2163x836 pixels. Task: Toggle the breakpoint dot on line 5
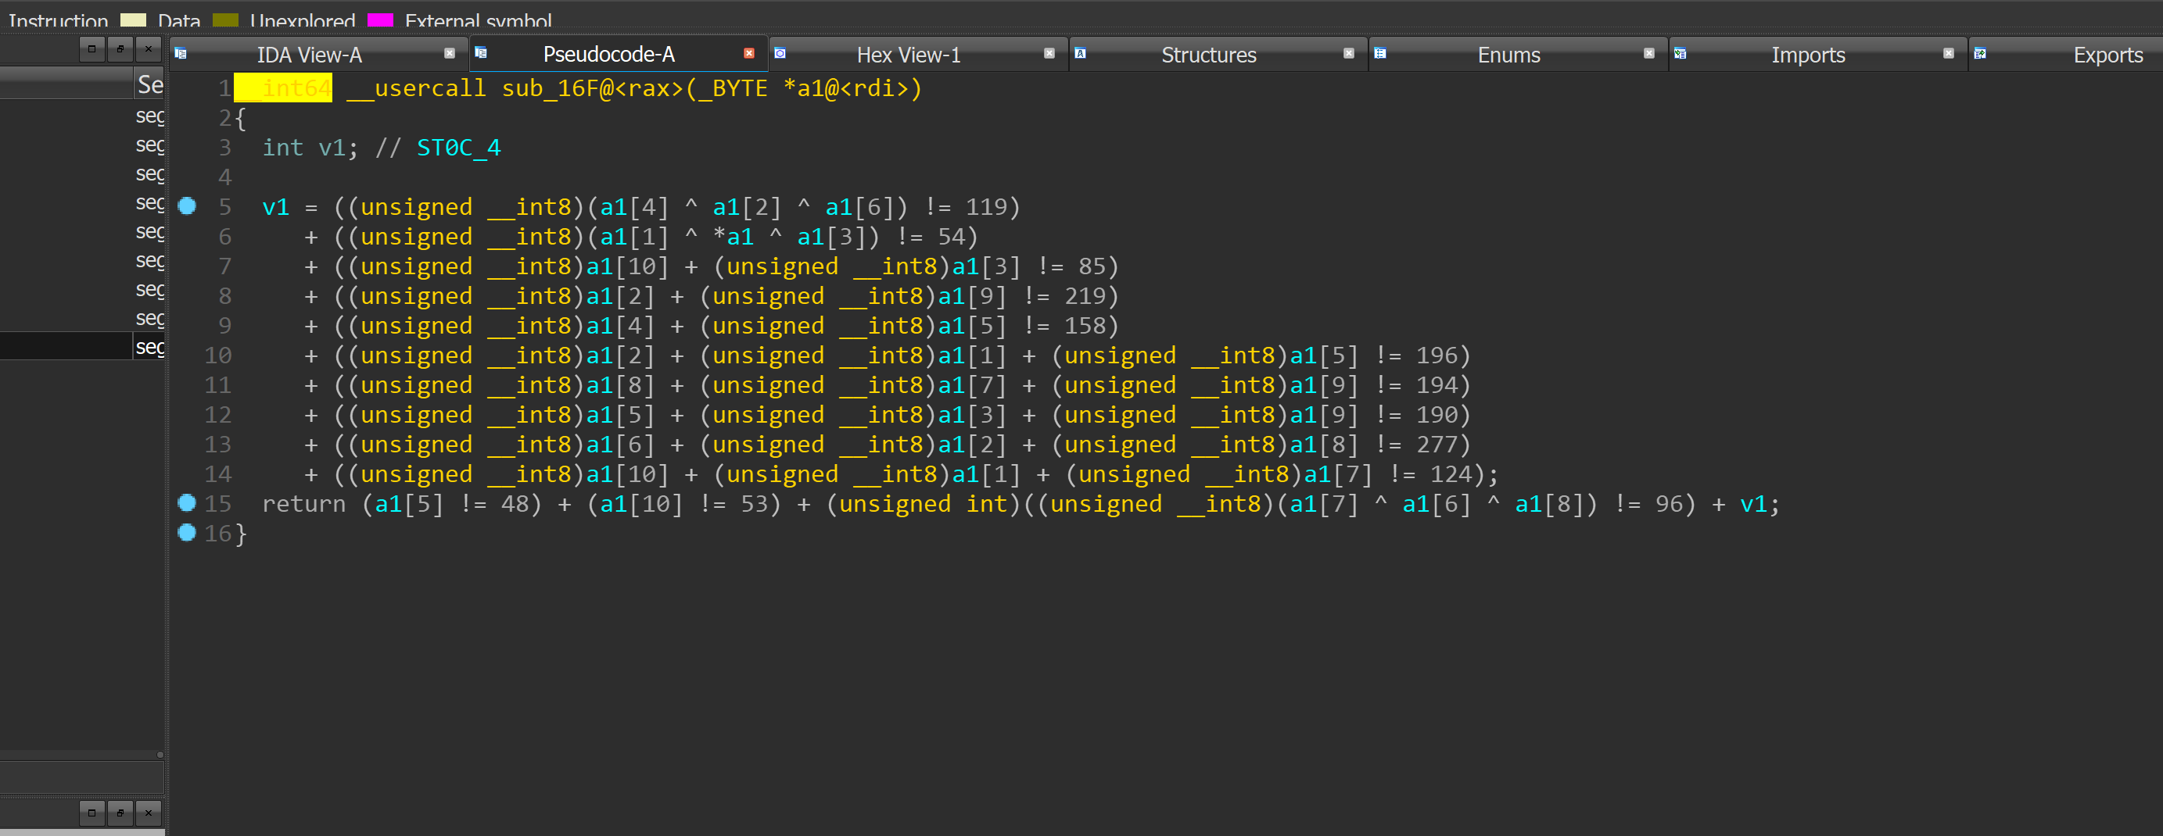coord(187,205)
